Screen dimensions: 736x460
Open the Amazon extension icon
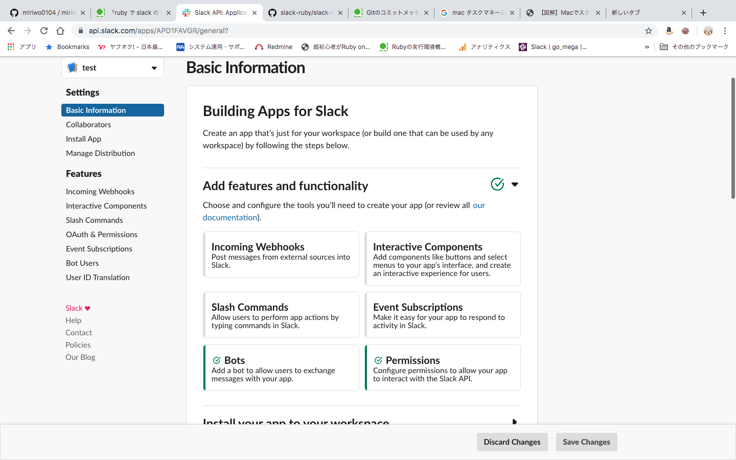pos(669,31)
